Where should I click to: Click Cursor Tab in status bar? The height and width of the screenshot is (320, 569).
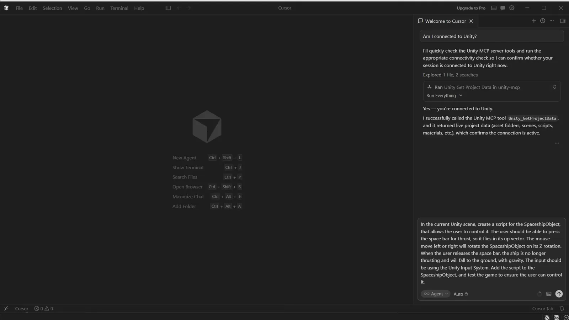click(543, 309)
